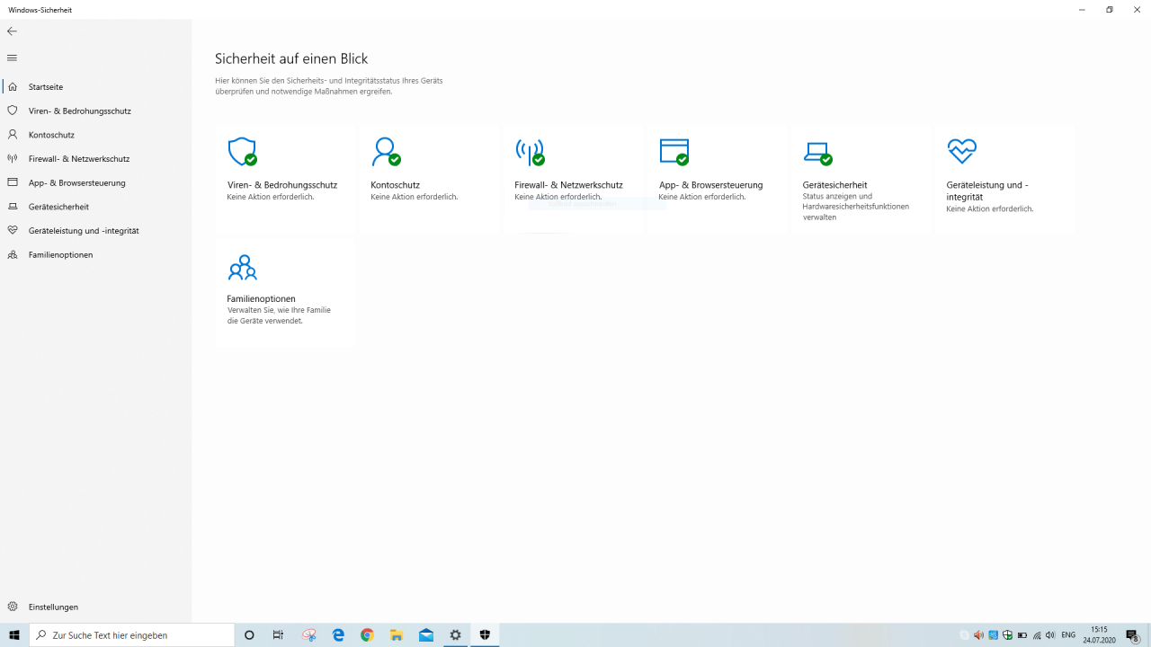Viewport: 1151px width, 647px height.
Task: Open Firewall- & Netzwerkschutz in the sidebar
Action: coord(96,159)
